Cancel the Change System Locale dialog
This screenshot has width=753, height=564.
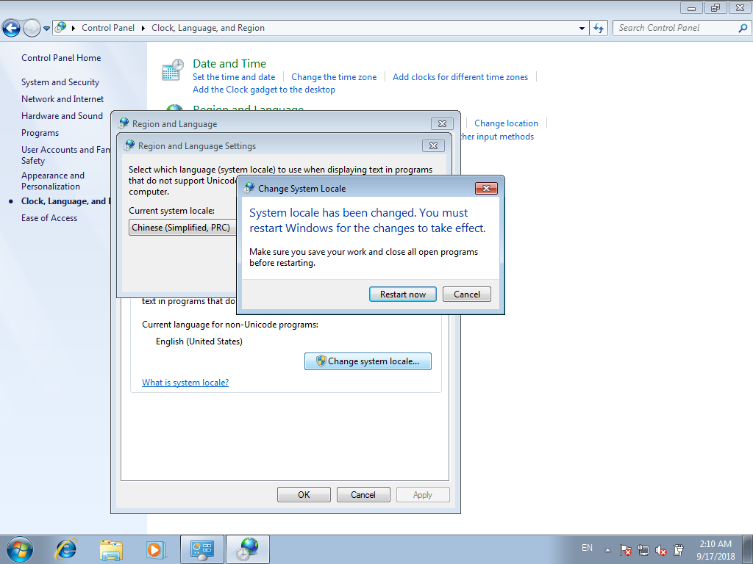[x=466, y=294]
